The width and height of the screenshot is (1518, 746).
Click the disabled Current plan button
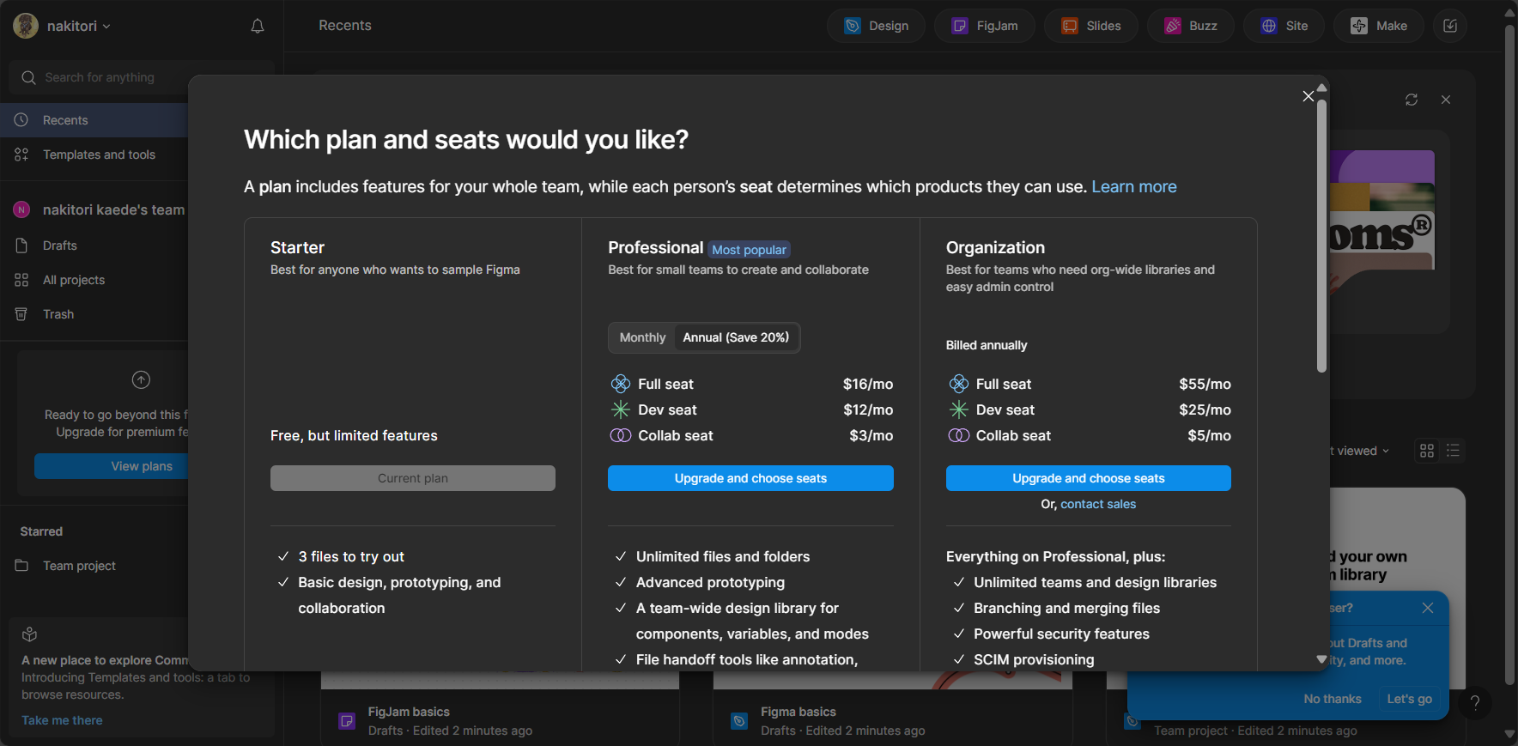coord(412,478)
